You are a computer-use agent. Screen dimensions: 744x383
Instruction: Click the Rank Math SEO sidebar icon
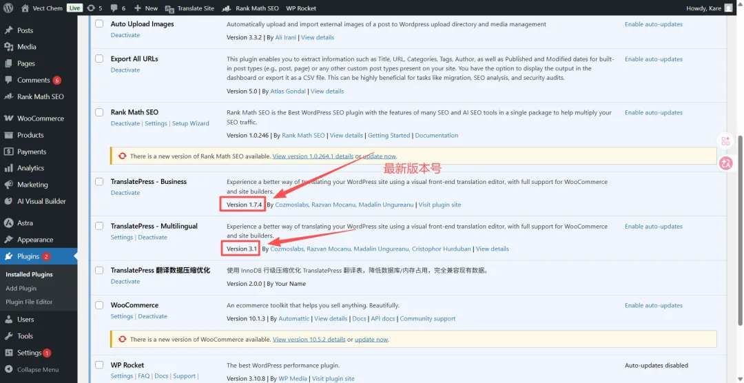point(8,96)
